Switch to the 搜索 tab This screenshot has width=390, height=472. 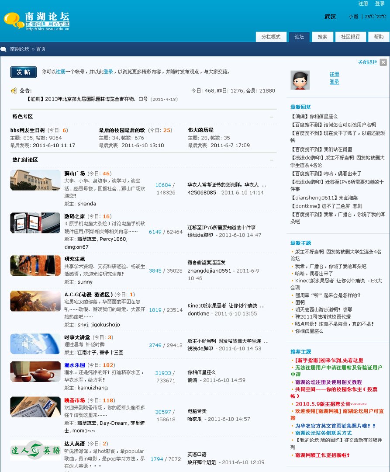click(x=322, y=37)
